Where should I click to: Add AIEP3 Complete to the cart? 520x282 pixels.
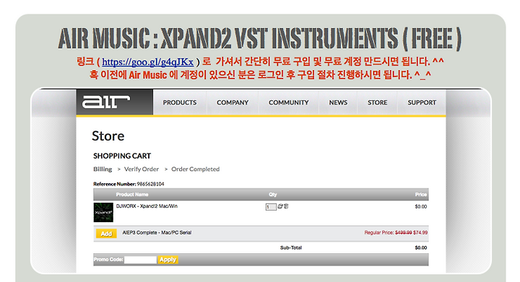pyautogui.click(x=106, y=234)
